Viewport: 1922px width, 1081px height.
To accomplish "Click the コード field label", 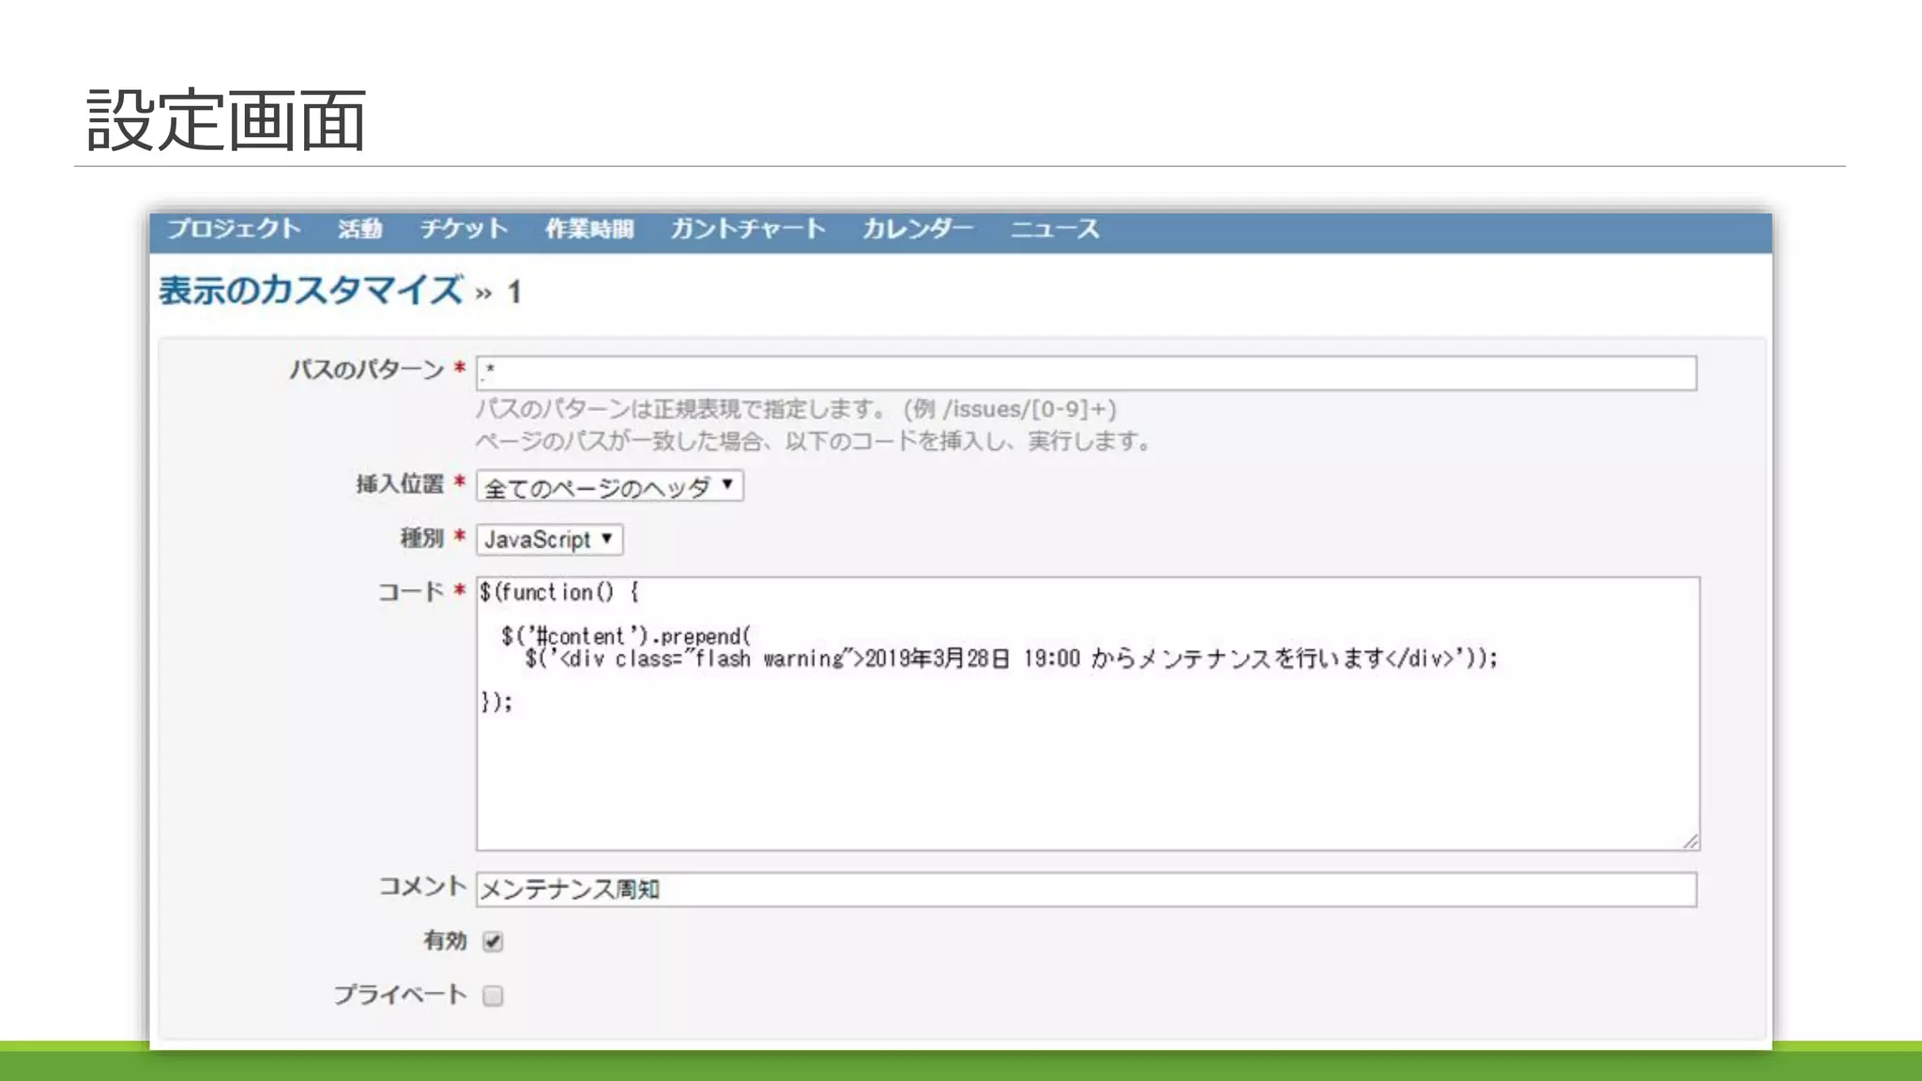I will point(411,591).
